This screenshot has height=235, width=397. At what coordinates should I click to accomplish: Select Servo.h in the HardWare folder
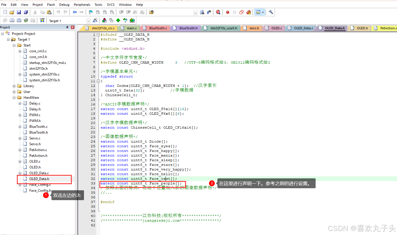pyautogui.click(x=35, y=144)
